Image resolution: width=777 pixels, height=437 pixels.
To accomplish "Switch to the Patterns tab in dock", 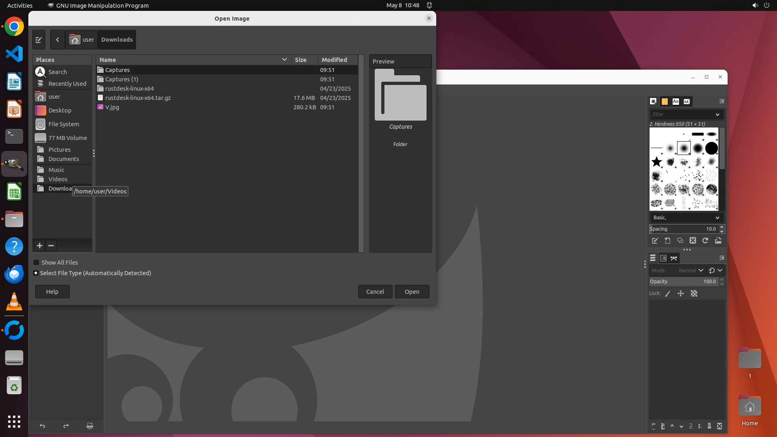I will pyautogui.click(x=664, y=102).
